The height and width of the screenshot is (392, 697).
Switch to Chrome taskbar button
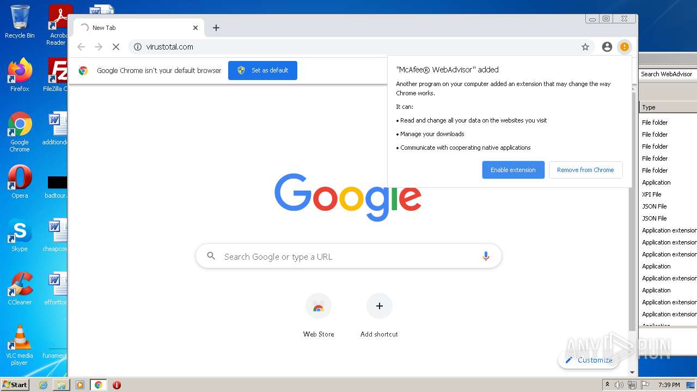99,385
